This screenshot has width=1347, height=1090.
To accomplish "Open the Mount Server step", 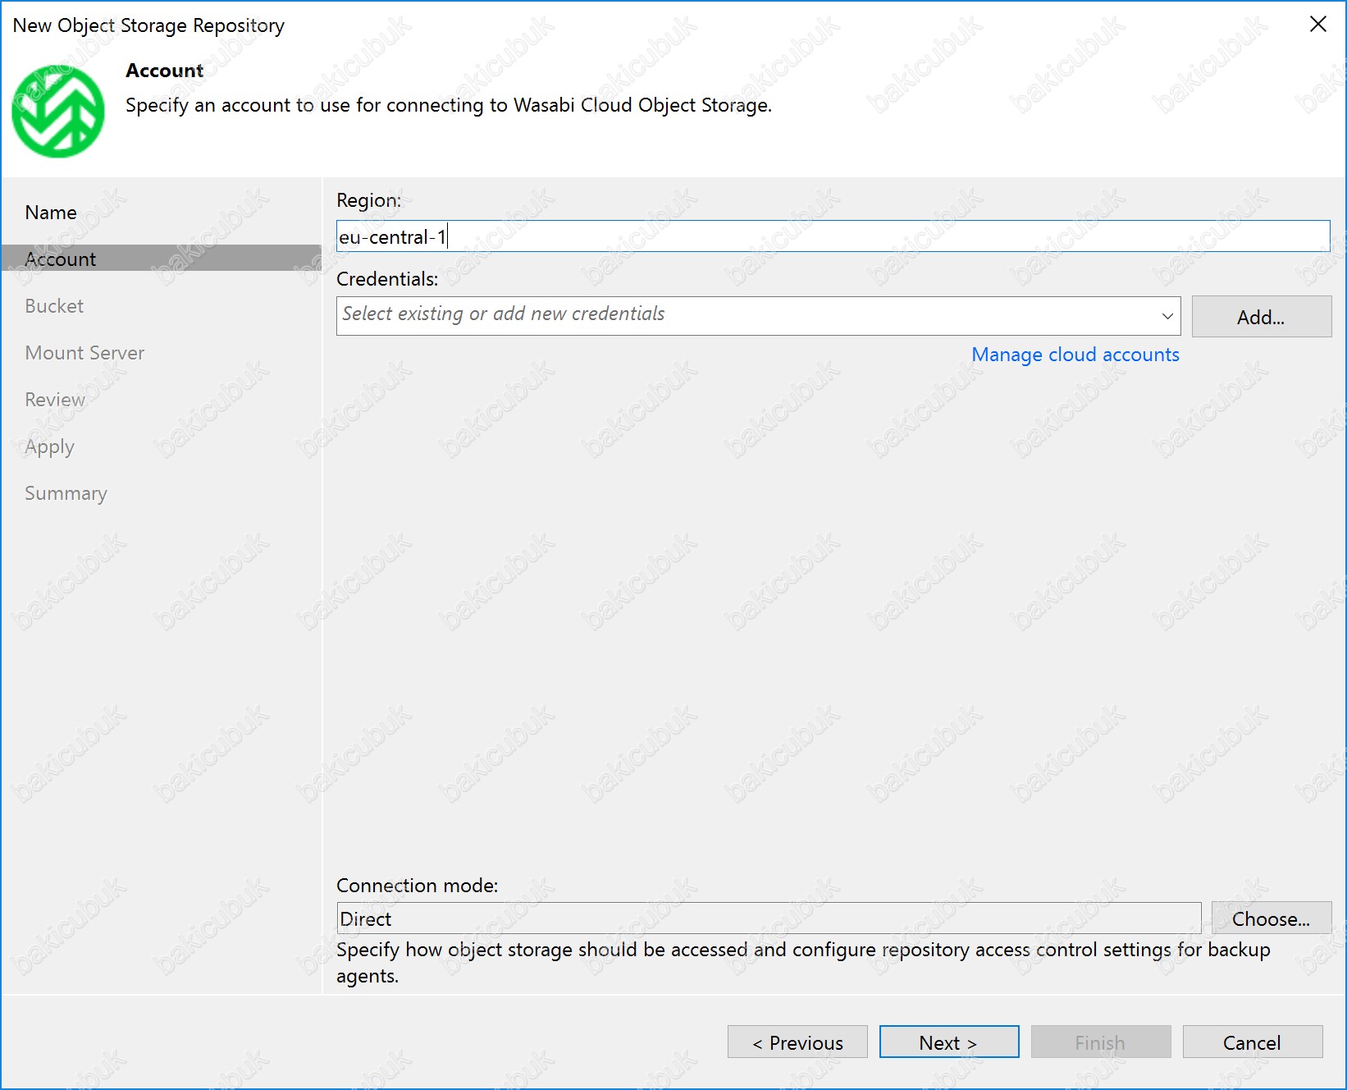I will click(x=84, y=353).
